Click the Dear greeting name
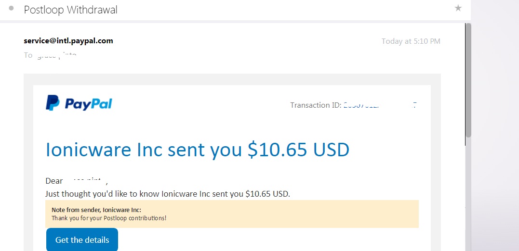The height and width of the screenshot is (251, 519). point(86,181)
